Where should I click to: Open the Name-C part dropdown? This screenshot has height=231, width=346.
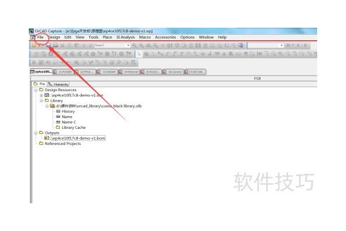[128, 45]
